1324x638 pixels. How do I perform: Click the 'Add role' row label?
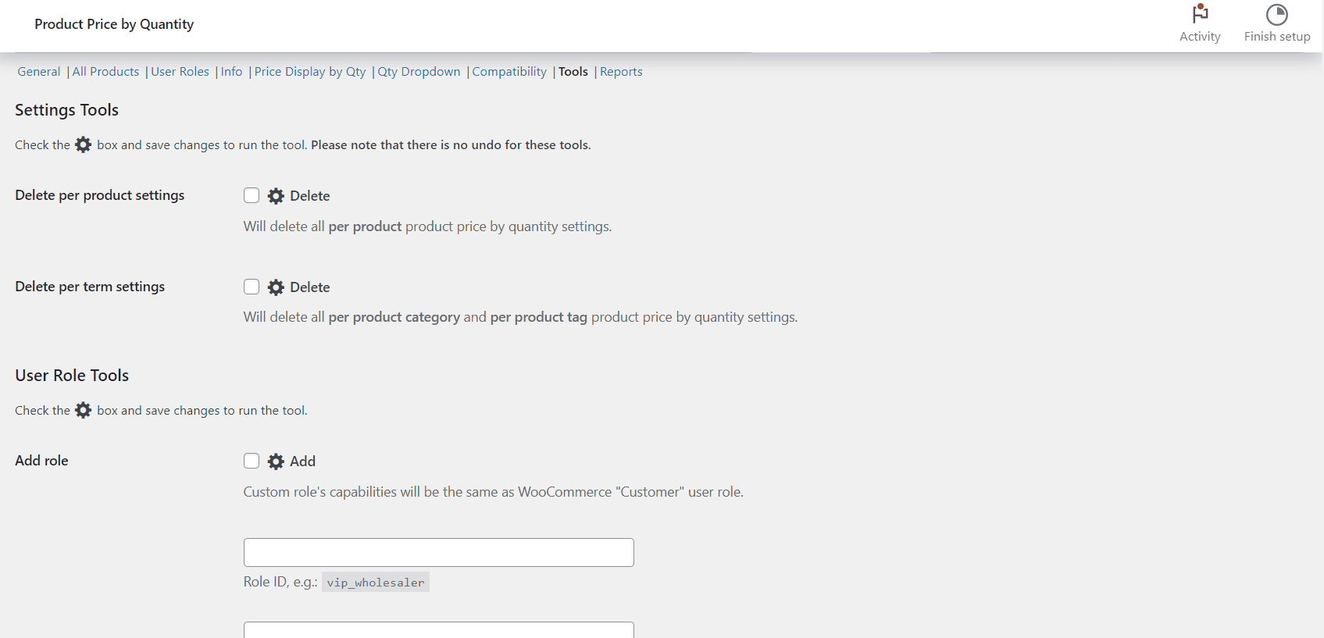pyautogui.click(x=41, y=461)
